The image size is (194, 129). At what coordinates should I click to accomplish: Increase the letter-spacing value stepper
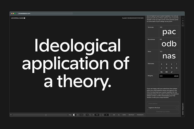100,114
